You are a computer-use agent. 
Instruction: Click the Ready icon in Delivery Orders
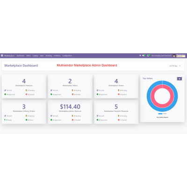[x=5, y=120]
